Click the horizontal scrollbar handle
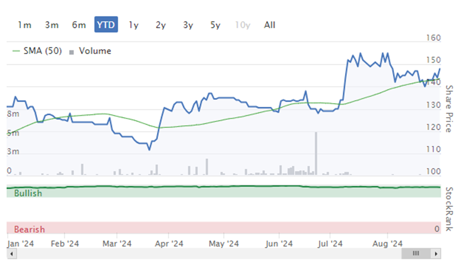Screen dimensions: 458x262 [x=416, y=254]
